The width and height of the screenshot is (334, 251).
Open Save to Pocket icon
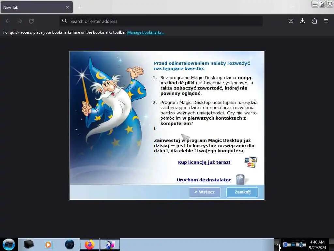click(x=291, y=21)
